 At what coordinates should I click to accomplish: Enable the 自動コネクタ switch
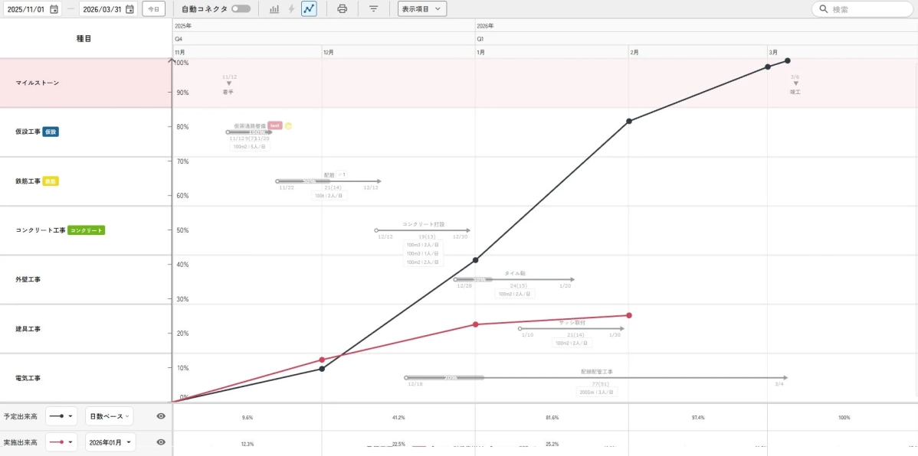coord(241,9)
